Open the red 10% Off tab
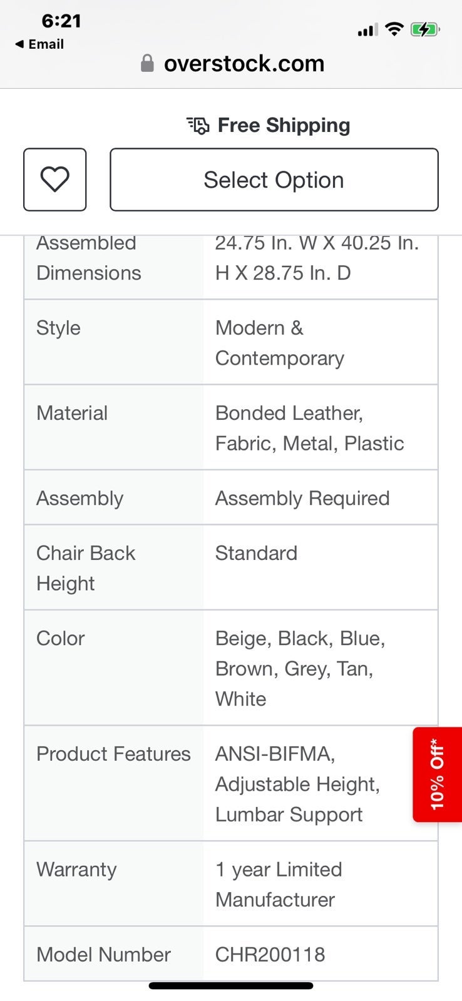This screenshot has height=1001, width=462. tap(438, 775)
